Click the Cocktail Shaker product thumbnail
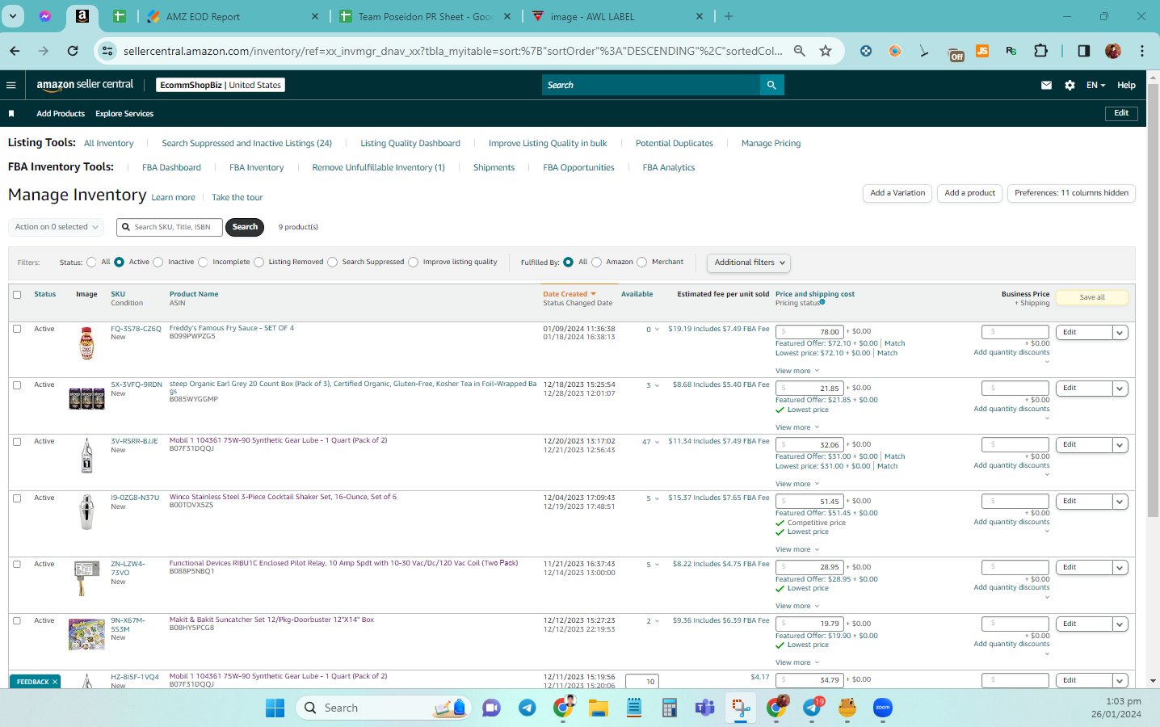This screenshot has height=727, width=1160. (x=86, y=512)
